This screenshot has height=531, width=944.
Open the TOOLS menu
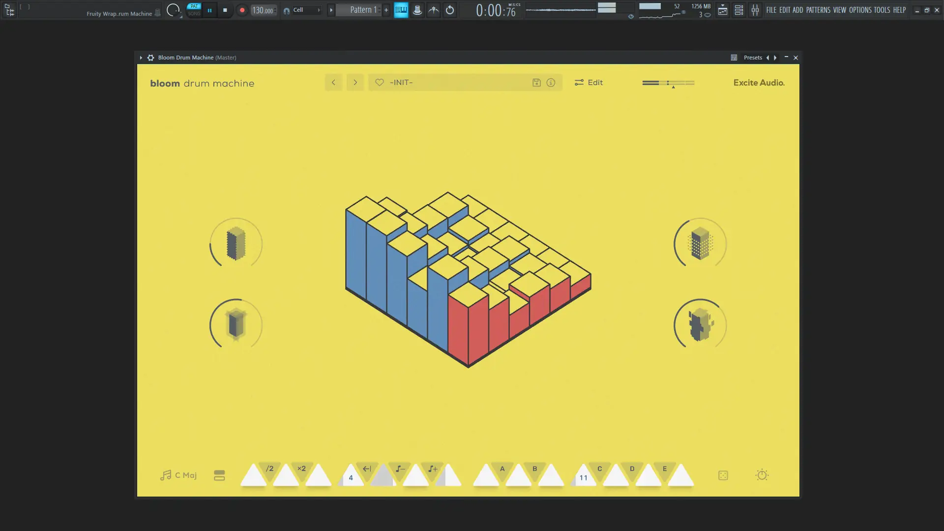tap(882, 10)
